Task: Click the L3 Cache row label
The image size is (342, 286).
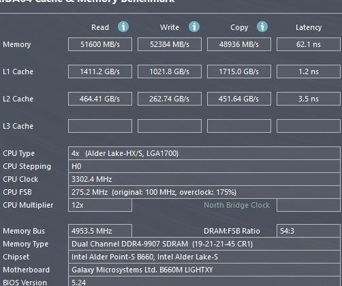Action: click(x=18, y=126)
